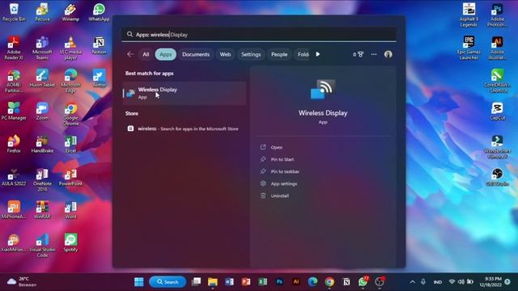This screenshot has height=291, width=518.
Task: Open WhatsApp from the taskbar
Action: 363,282
